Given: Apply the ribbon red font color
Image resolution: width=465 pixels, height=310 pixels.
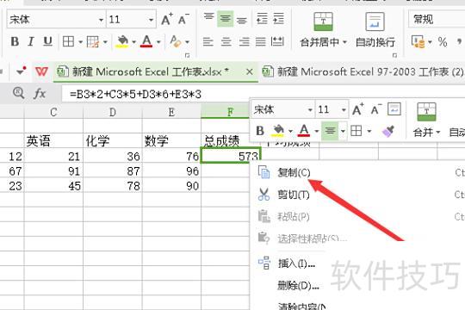Looking at the screenshot, I should click(146, 41).
